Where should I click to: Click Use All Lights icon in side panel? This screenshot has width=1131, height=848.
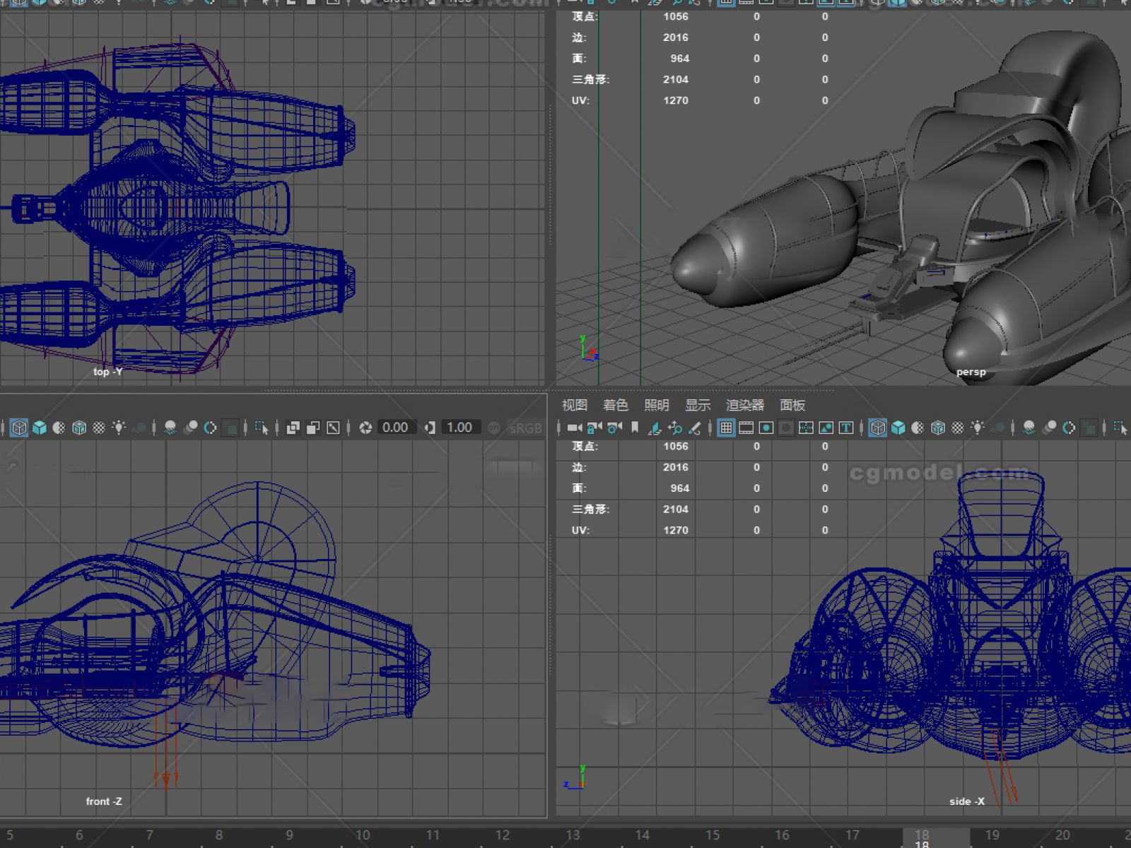tap(978, 428)
